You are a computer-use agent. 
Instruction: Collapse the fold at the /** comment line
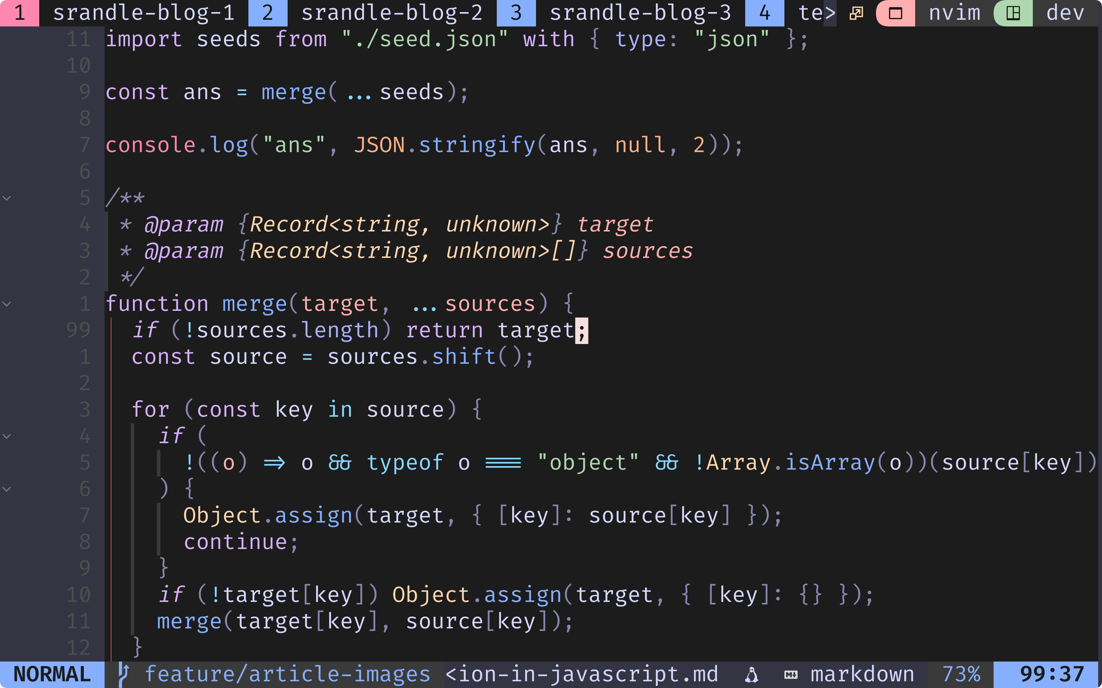pyautogui.click(x=7, y=198)
